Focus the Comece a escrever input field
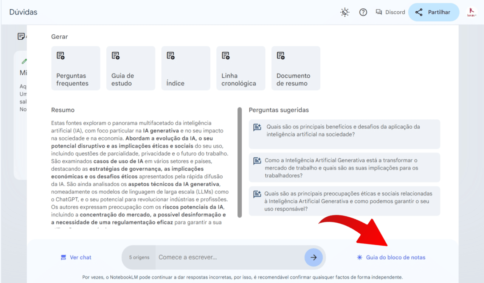The image size is (484, 283). 230,257
